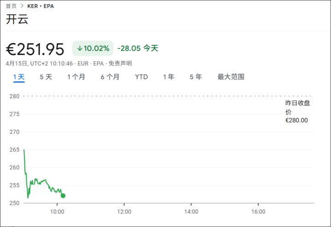The image size is (331, 227).
Task: Go to 首页 via breadcrumb
Action: [x=11, y=6]
